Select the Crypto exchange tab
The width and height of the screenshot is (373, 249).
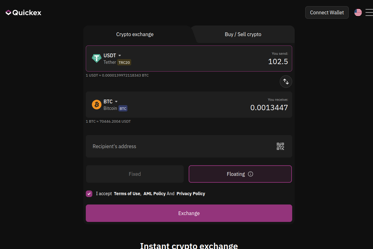tap(135, 34)
